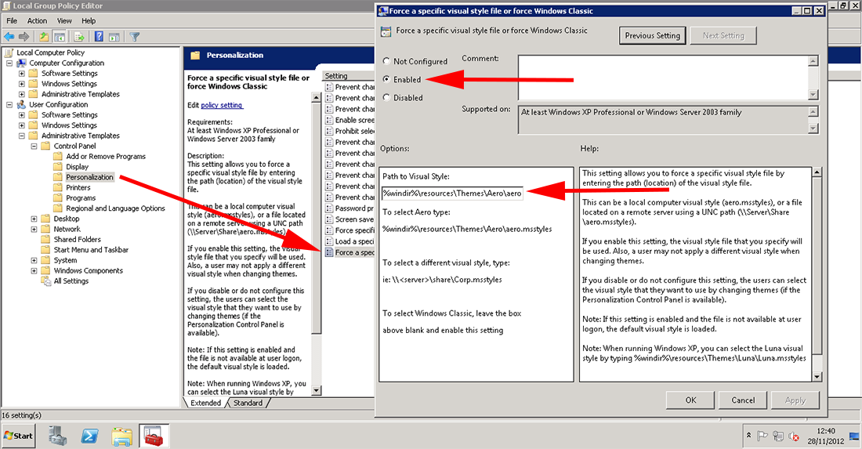This screenshot has height=449, width=862.
Task: Click the network tray icon
Action: pyautogui.click(x=778, y=436)
